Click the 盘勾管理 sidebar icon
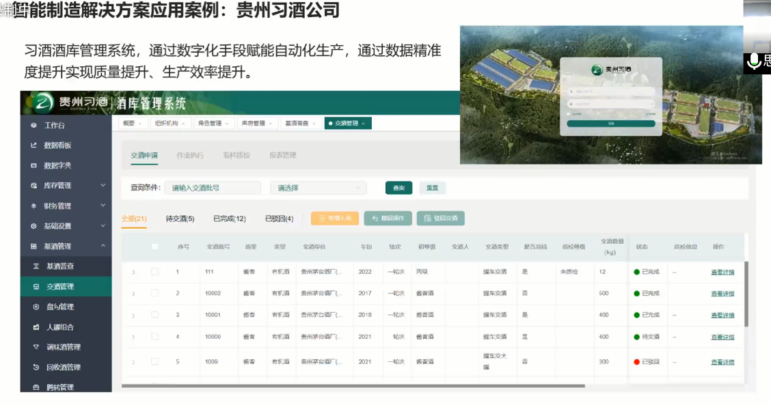This screenshot has width=771, height=405. (x=36, y=307)
